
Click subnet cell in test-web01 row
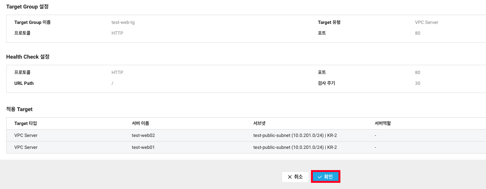tap(295, 147)
